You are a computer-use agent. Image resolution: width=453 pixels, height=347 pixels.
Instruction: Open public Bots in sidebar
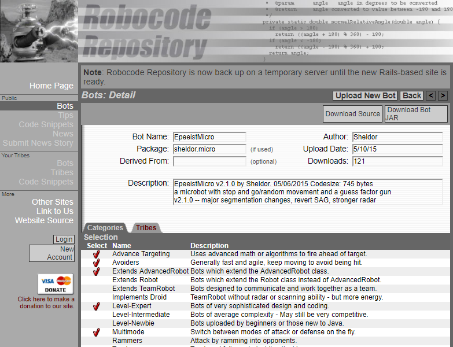65,106
